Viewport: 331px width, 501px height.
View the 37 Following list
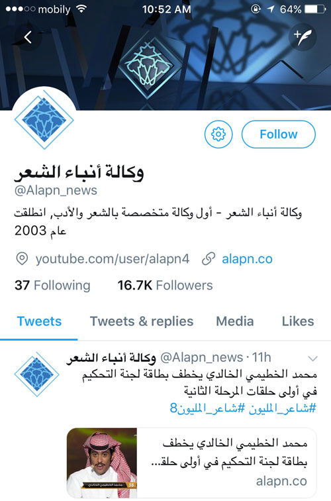(52, 286)
